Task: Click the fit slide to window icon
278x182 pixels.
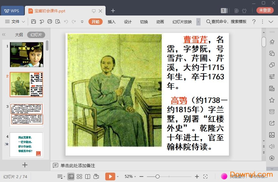Action: click(205, 177)
